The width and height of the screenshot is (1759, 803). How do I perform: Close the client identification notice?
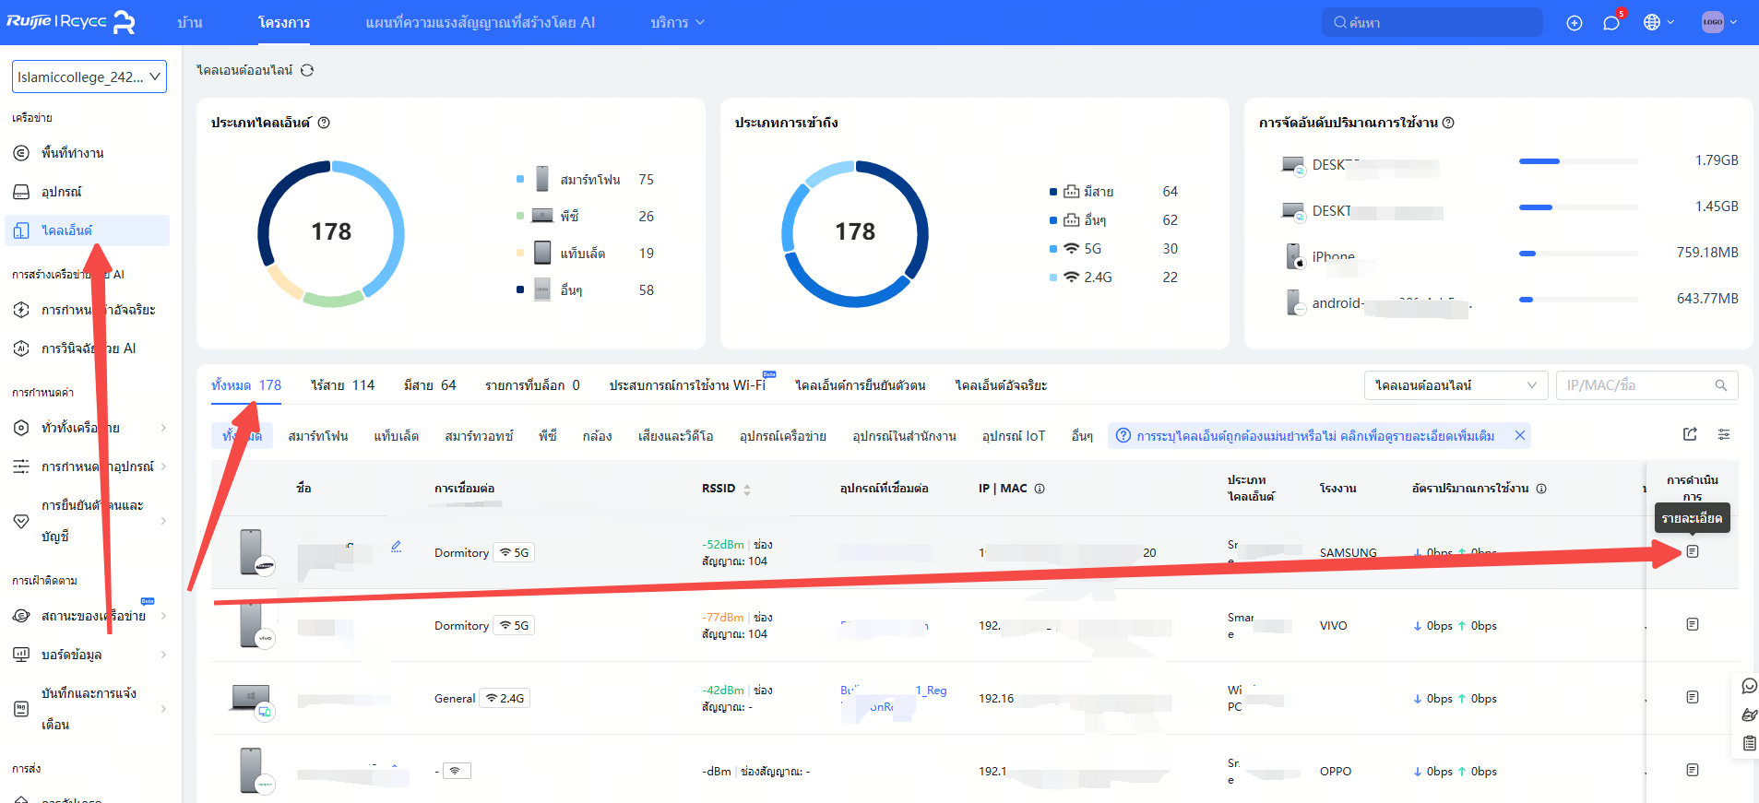pyautogui.click(x=1519, y=435)
